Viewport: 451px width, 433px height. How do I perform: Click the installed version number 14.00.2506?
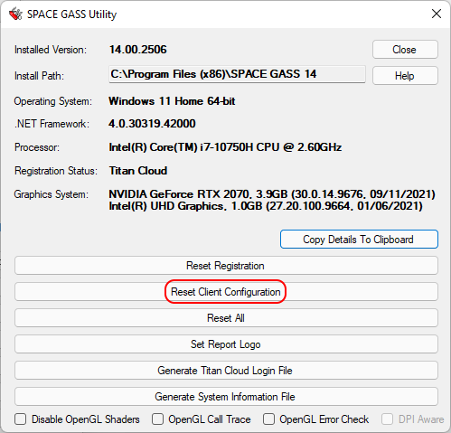(137, 50)
